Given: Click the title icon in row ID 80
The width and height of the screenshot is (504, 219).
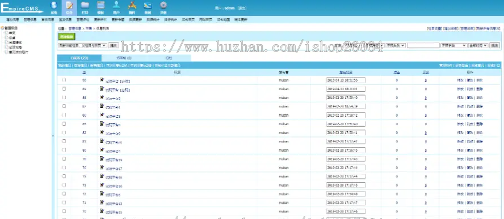Looking at the screenshot, I should (102, 150).
